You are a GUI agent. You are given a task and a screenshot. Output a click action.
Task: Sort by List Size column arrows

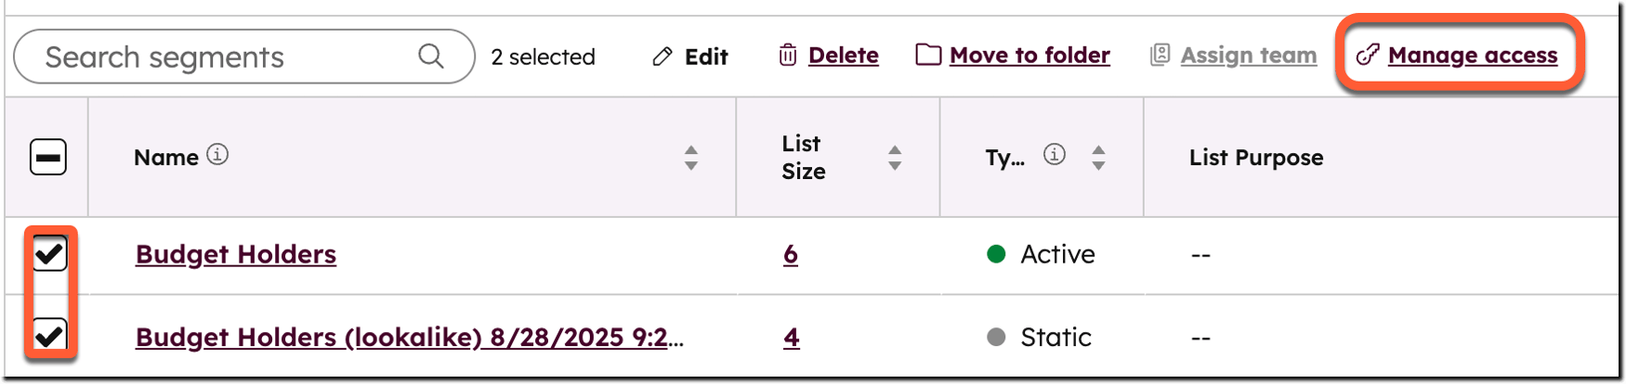[895, 158]
